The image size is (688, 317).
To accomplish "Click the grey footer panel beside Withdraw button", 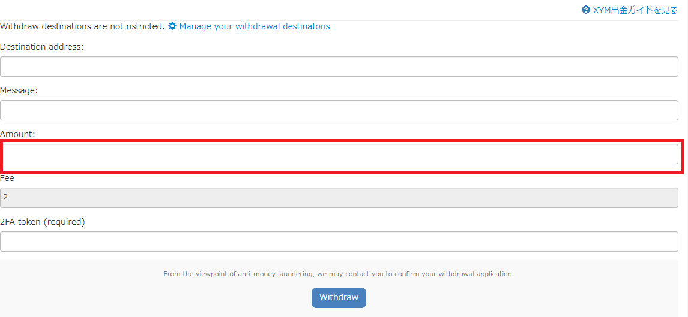I will [x=527, y=298].
